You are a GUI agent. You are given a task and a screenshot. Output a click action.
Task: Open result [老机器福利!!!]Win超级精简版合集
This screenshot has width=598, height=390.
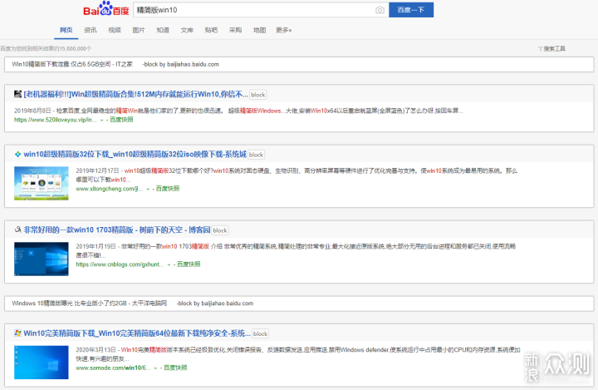[x=135, y=94]
